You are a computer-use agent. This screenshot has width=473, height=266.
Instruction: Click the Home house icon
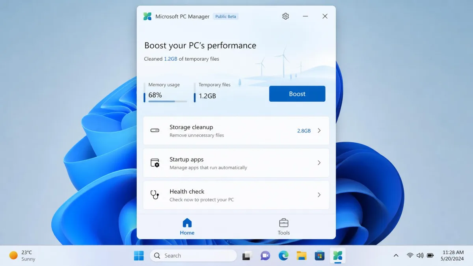click(x=187, y=223)
